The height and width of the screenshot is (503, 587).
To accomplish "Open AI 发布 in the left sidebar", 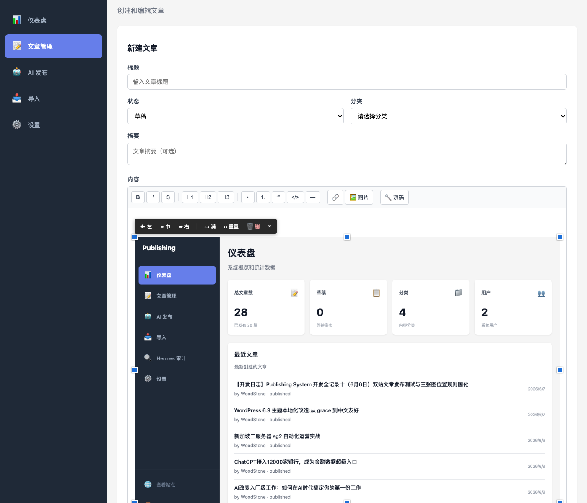I will click(54, 73).
